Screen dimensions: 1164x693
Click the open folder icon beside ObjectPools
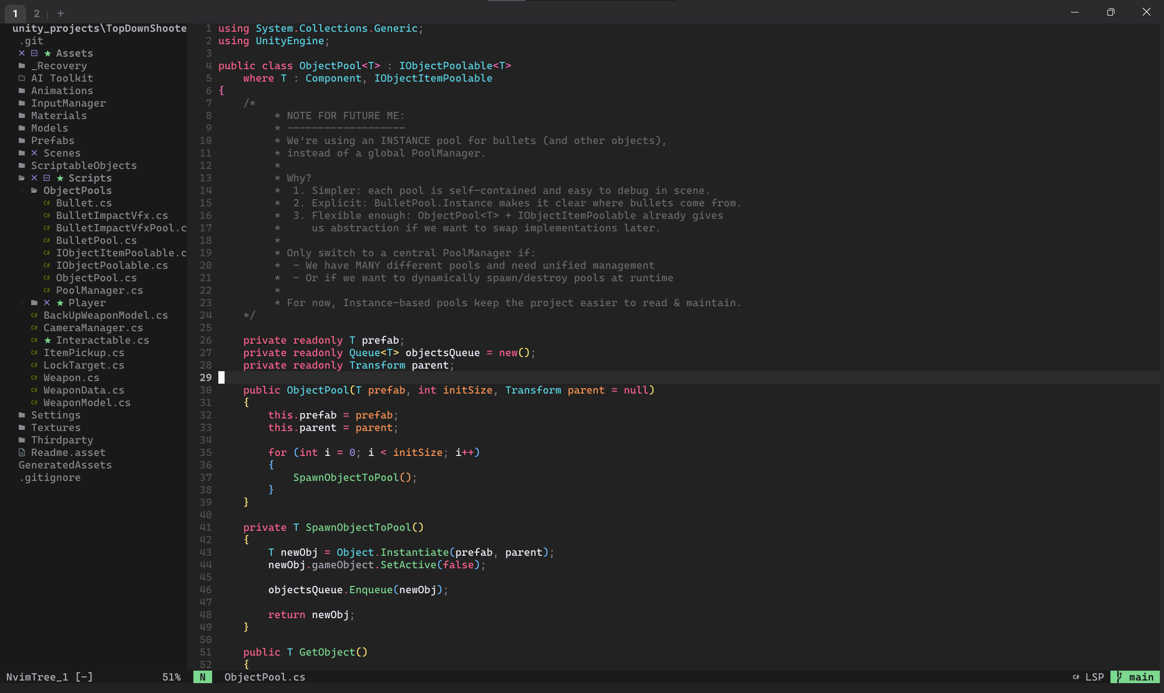[34, 191]
